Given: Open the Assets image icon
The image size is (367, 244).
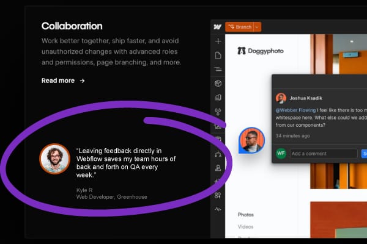Looking at the screenshot, I should (218, 126).
